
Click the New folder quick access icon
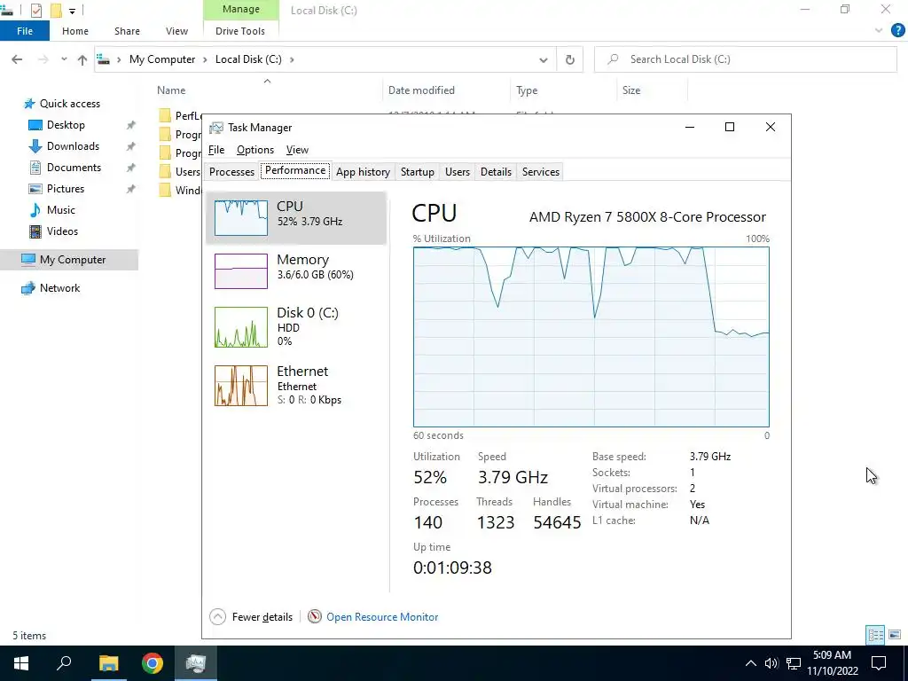click(x=56, y=11)
